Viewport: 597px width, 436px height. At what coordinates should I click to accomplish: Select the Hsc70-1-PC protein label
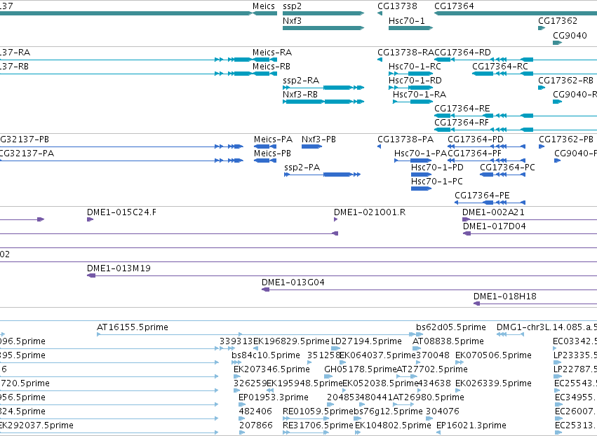click(x=437, y=182)
